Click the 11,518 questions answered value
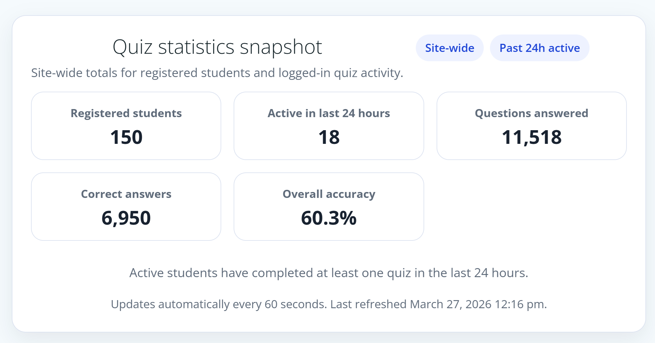Screen dimensions: 655x343 click(x=531, y=137)
